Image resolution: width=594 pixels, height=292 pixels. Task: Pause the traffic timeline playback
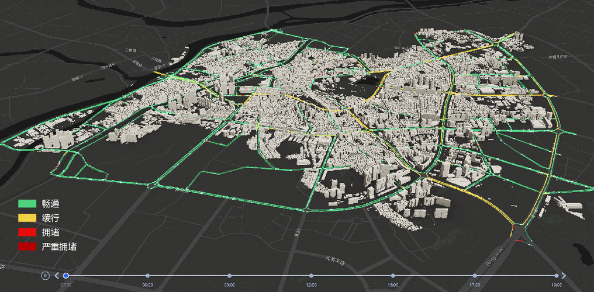45,276
